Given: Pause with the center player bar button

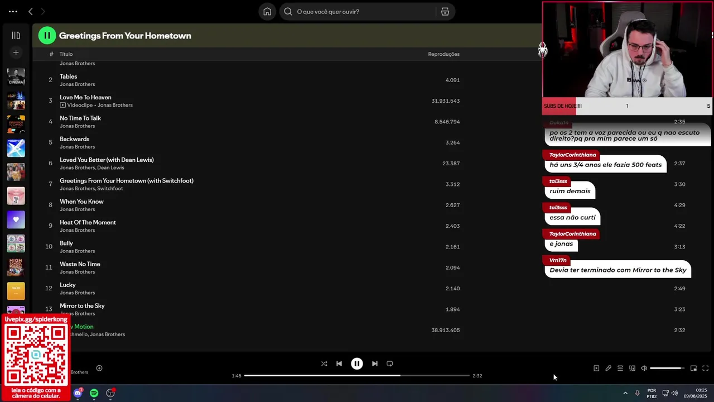Looking at the screenshot, I should (x=357, y=363).
